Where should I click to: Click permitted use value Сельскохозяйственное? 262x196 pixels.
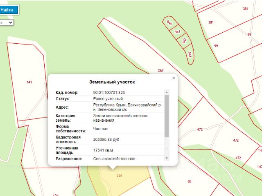pyautogui.click(x=114, y=159)
